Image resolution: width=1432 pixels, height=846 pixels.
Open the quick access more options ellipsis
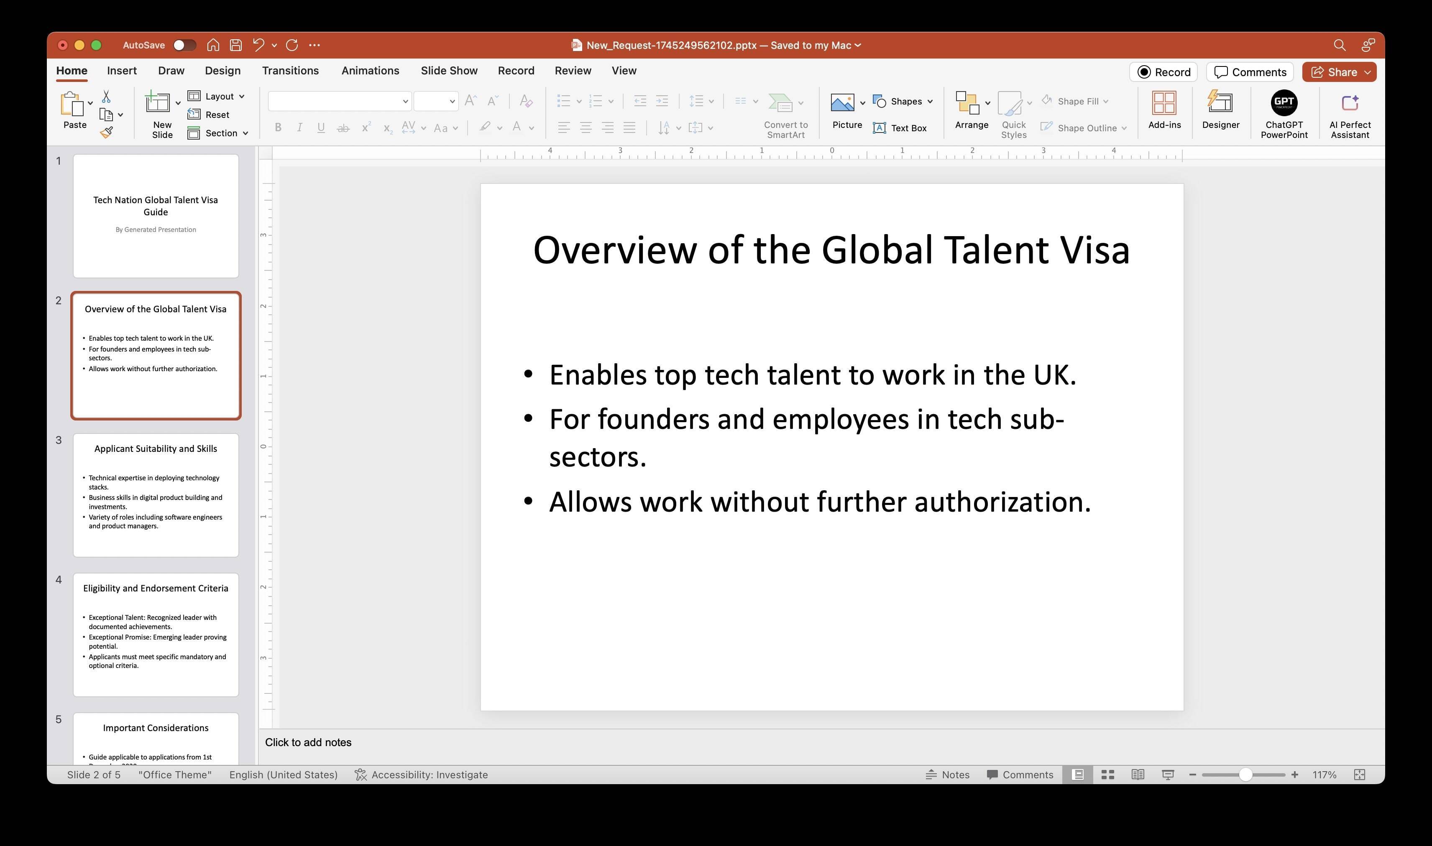click(x=314, y=45)
